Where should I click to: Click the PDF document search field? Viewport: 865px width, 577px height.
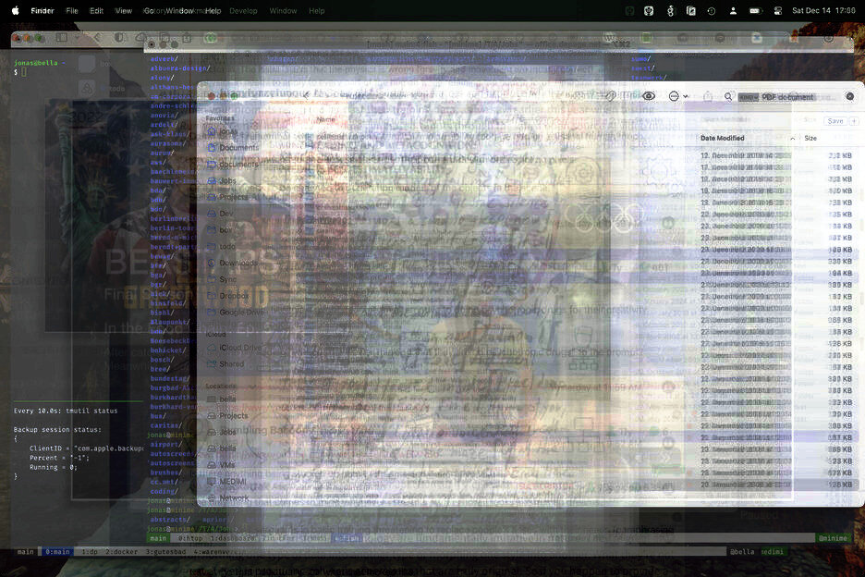(x=788, y=97)
